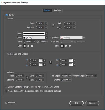The image size is (105, 110).
Task: Open the Top Edge Ascent dropdown
Action: click(x=66, y=76)
